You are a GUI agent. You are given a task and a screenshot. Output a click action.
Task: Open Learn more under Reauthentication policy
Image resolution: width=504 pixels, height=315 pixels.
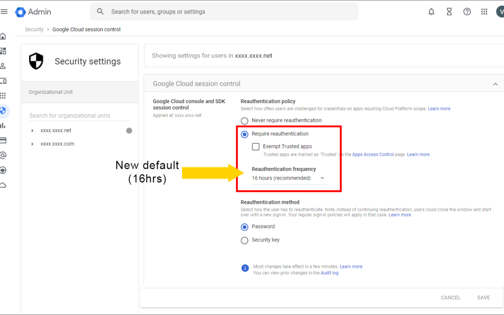(439, 109)
